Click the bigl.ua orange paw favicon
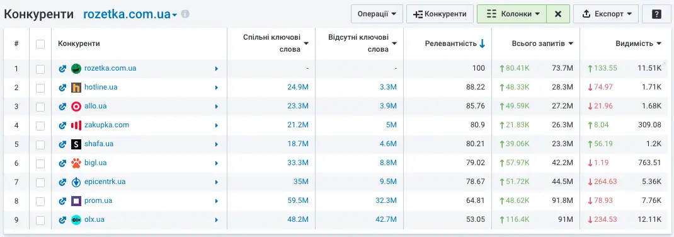Viewport: 674px width, 237px height. click(x=76, y=163)
